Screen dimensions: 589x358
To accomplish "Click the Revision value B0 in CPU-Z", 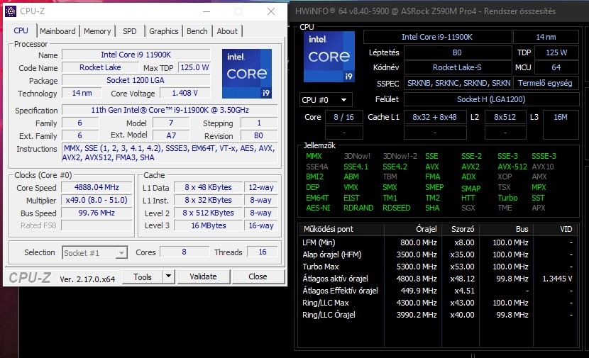I will (x=259, y=135).
